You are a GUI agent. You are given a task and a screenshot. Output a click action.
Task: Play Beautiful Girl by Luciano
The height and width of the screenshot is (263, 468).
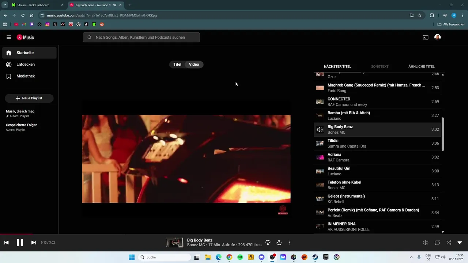(377, 171)
